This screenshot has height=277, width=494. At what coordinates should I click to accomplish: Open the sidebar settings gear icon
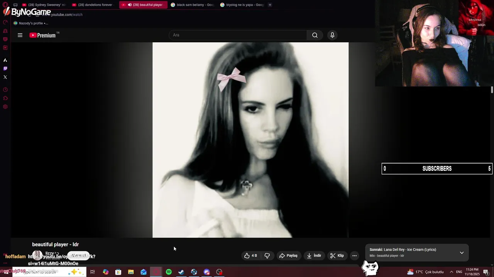[5, 107]
